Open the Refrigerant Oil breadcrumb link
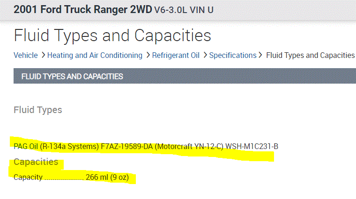This screenshot has height=199, width=356. tap(176, 55)
